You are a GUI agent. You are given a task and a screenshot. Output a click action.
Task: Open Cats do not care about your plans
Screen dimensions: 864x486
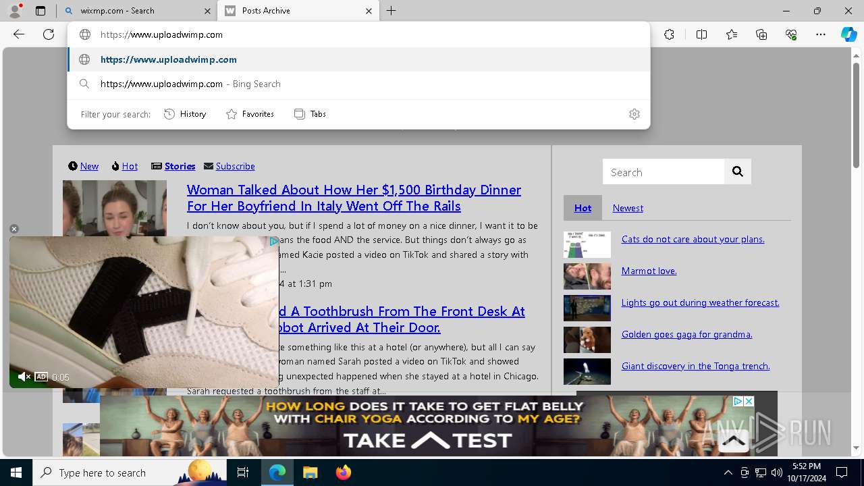coord(693,239)
